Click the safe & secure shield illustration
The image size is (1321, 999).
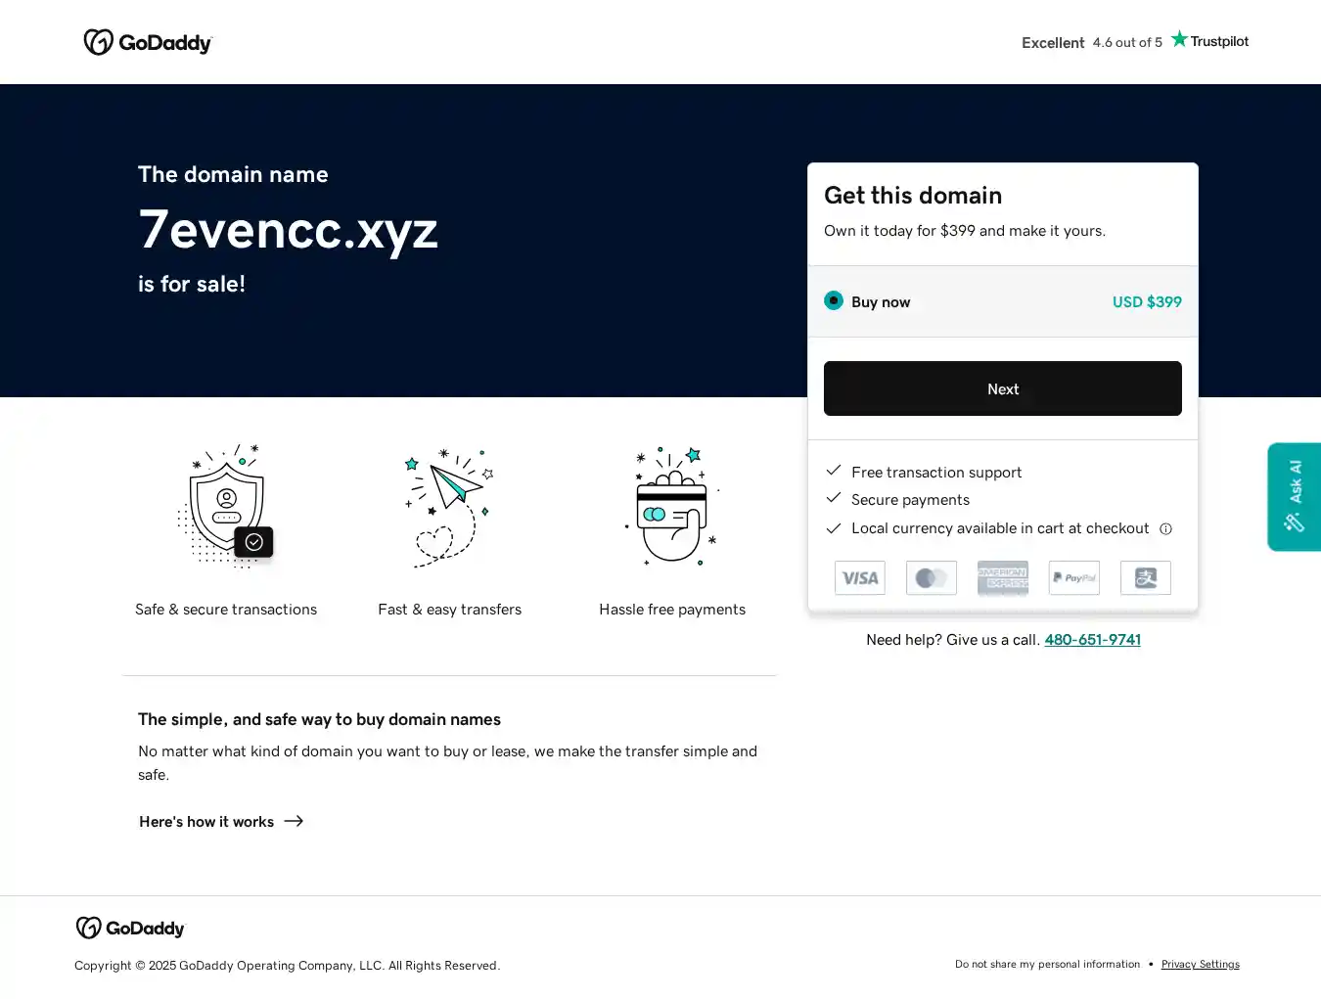click(226, 506)
